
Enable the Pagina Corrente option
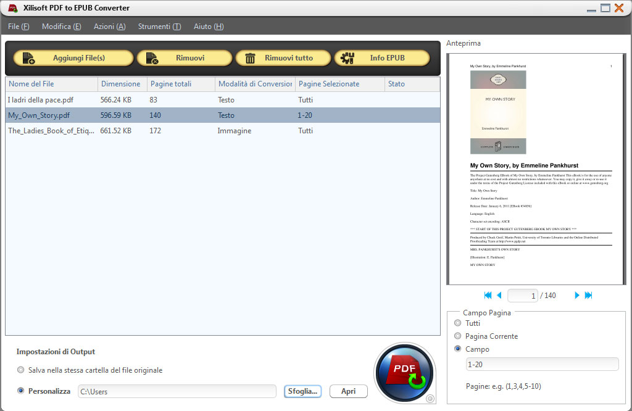pyautogui.click(x=457, y=336)
